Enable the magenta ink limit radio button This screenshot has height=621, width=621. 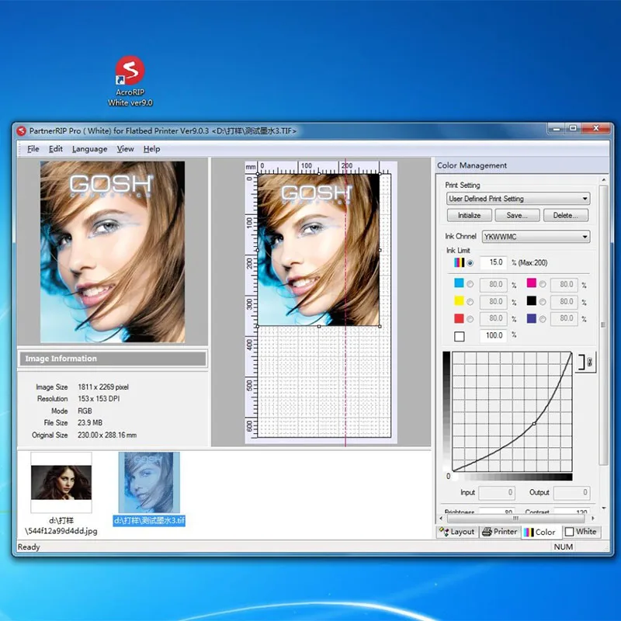click(542, 284)
